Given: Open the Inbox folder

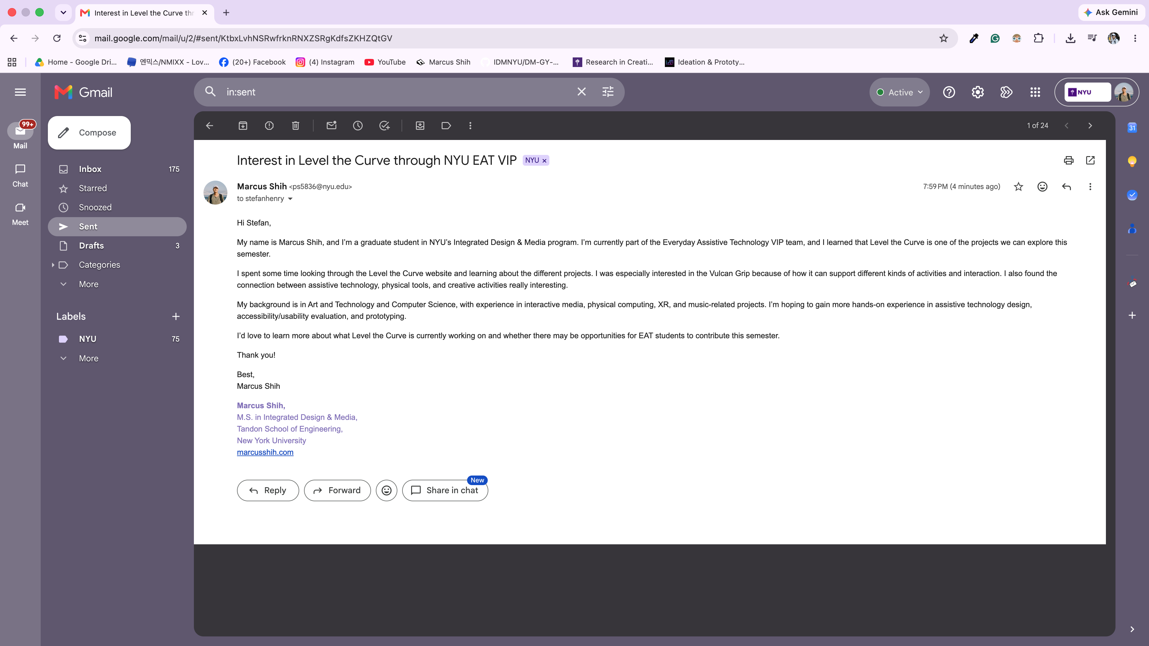Looking at the screenshot, I should [x=117, y=169].
